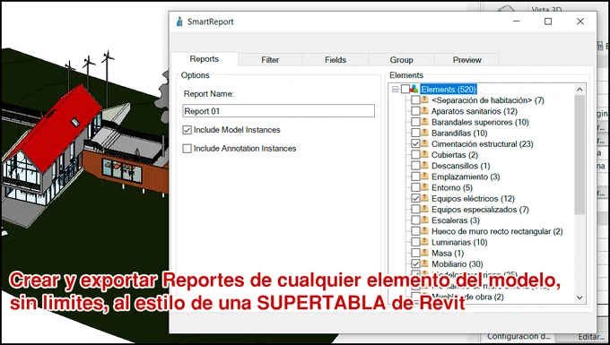610x345 pixels.
Task: Enable Include Annotation Instances
Action: 187,149
